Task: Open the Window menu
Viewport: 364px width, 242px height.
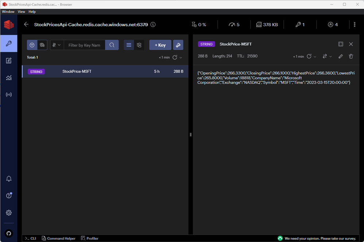Action: [x=8, y=12]
